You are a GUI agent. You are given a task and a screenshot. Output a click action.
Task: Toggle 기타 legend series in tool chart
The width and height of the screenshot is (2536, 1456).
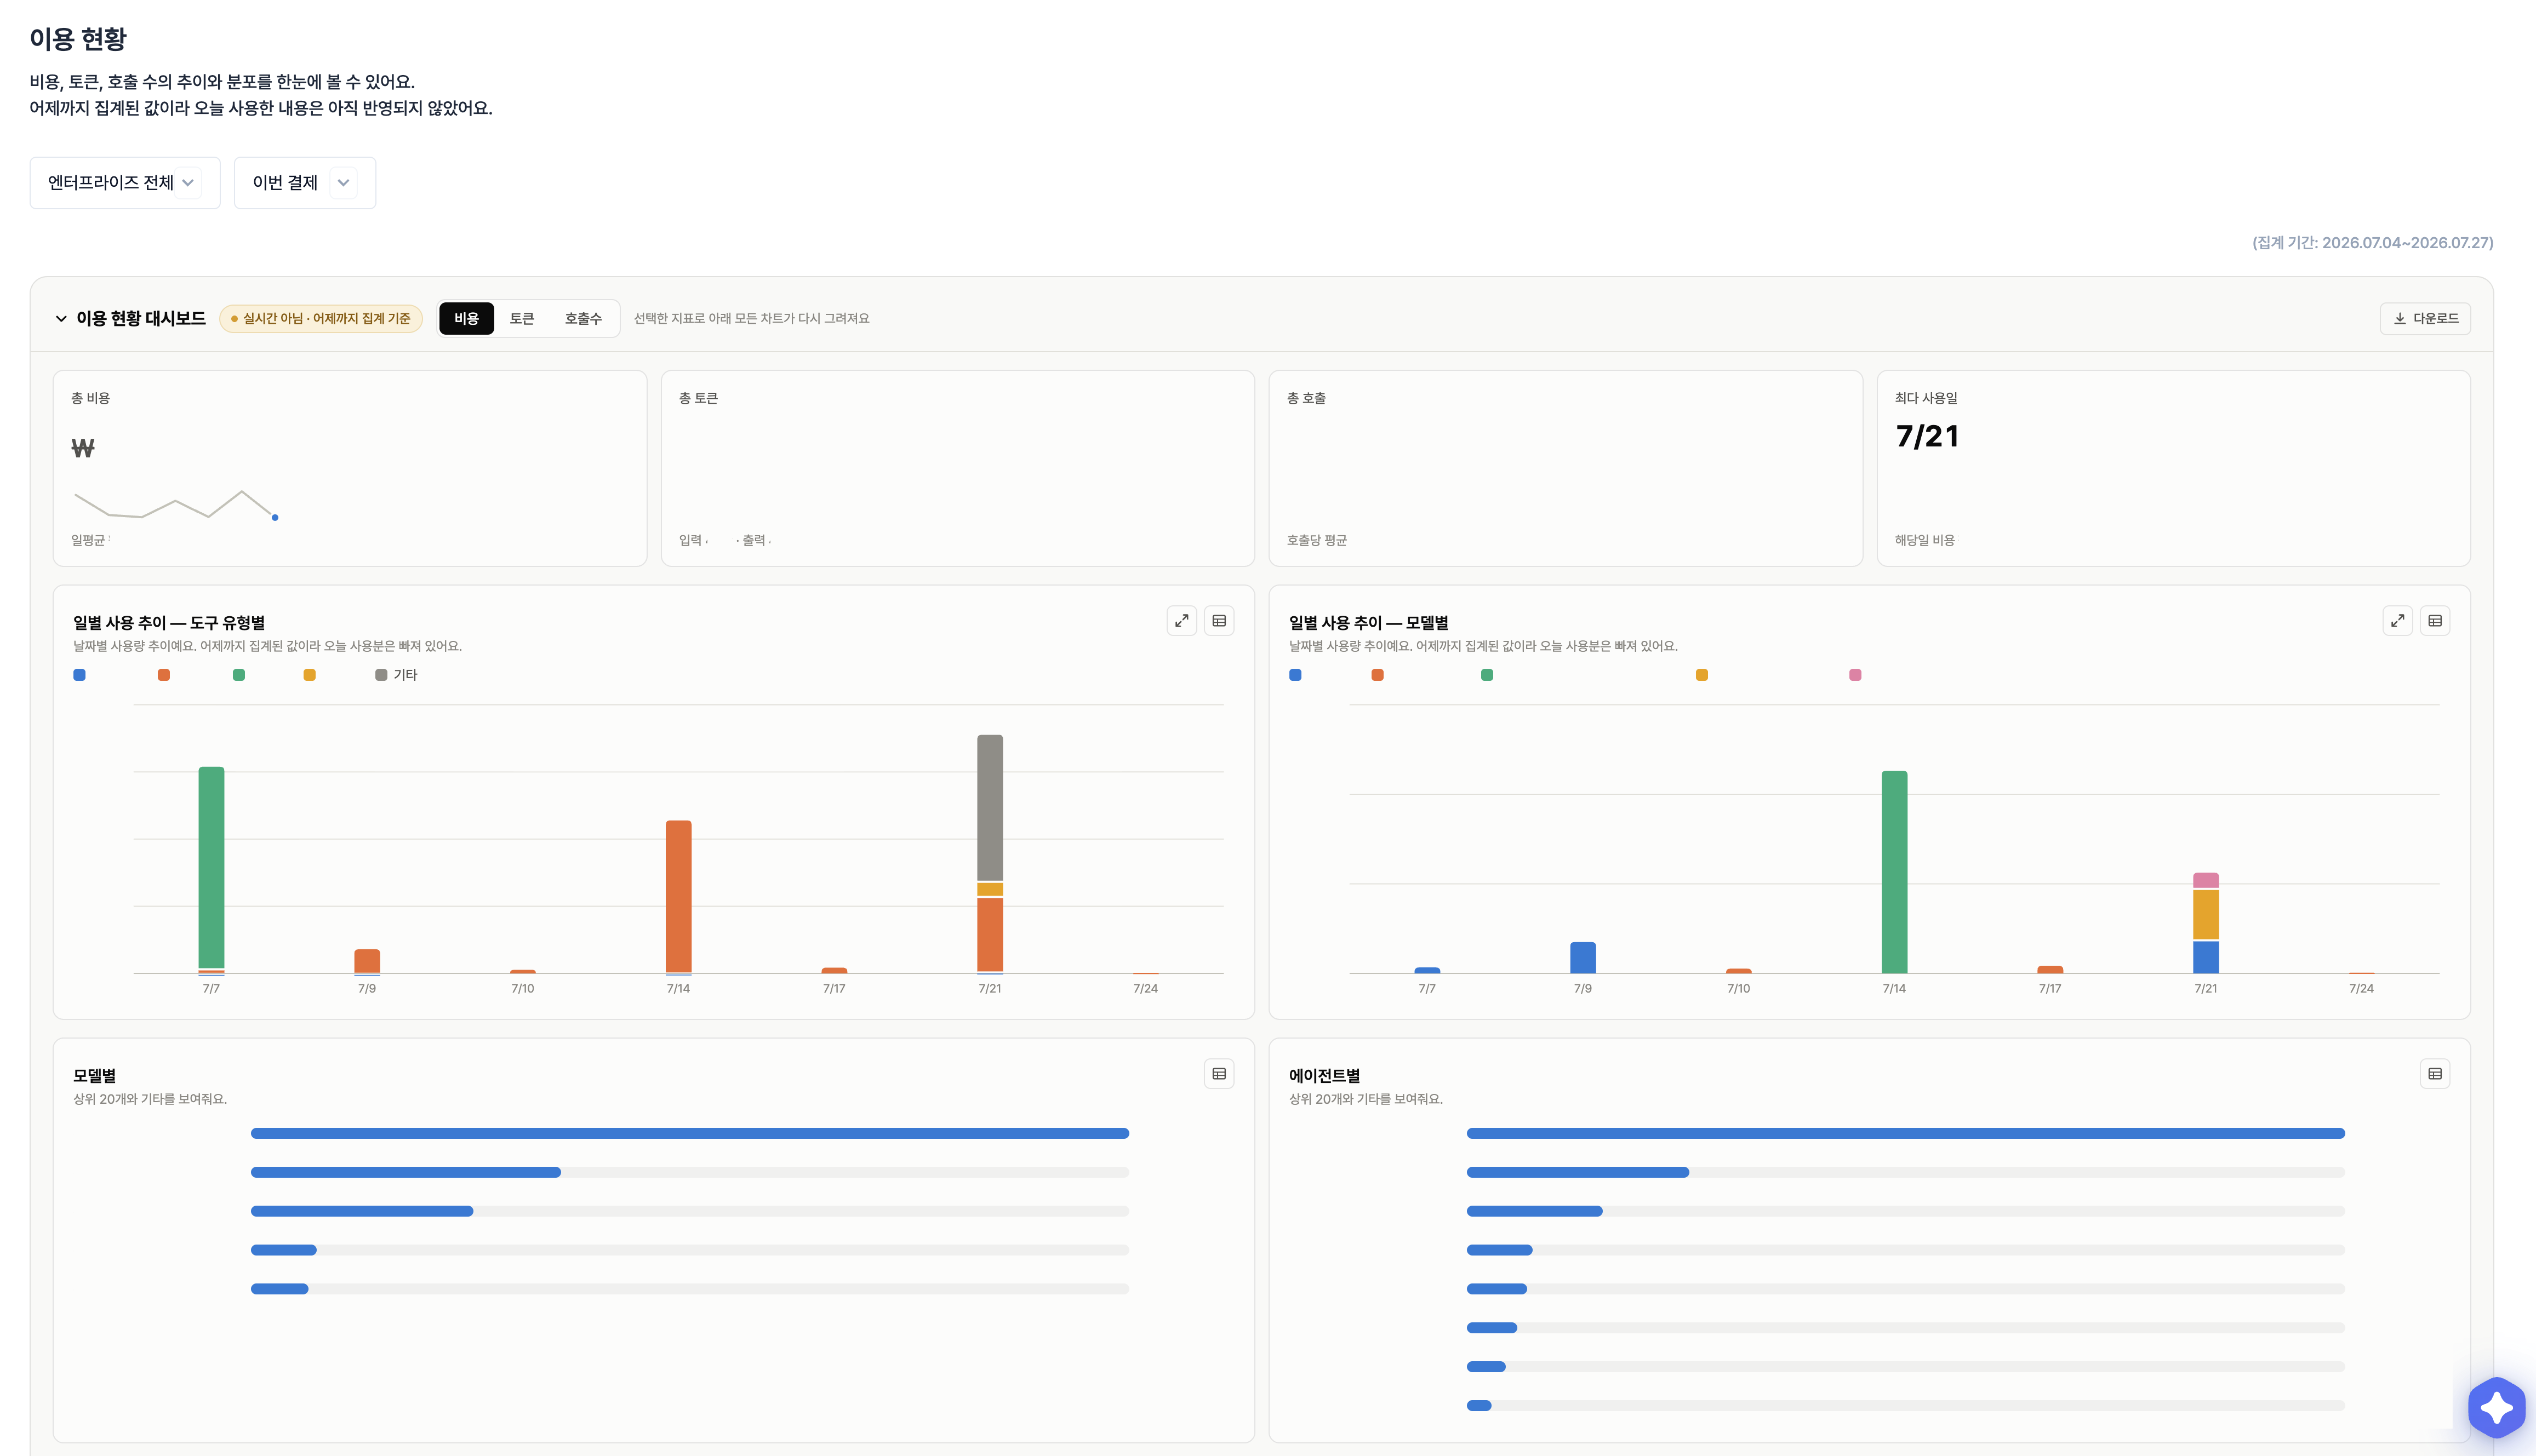[x=396, y=675]
